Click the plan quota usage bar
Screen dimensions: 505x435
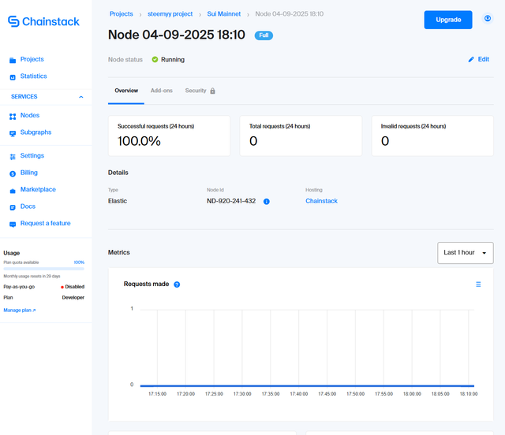coord(44,269)
